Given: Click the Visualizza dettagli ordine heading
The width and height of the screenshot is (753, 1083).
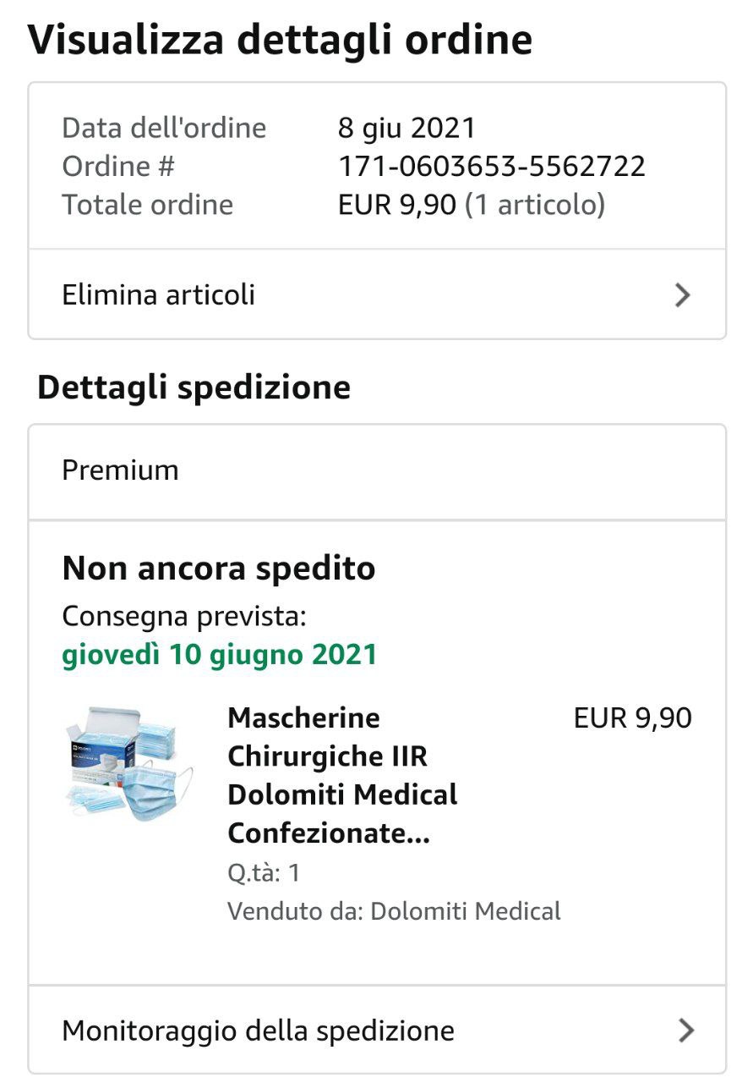Looking at the screenshot, I should tap(281, 40).
